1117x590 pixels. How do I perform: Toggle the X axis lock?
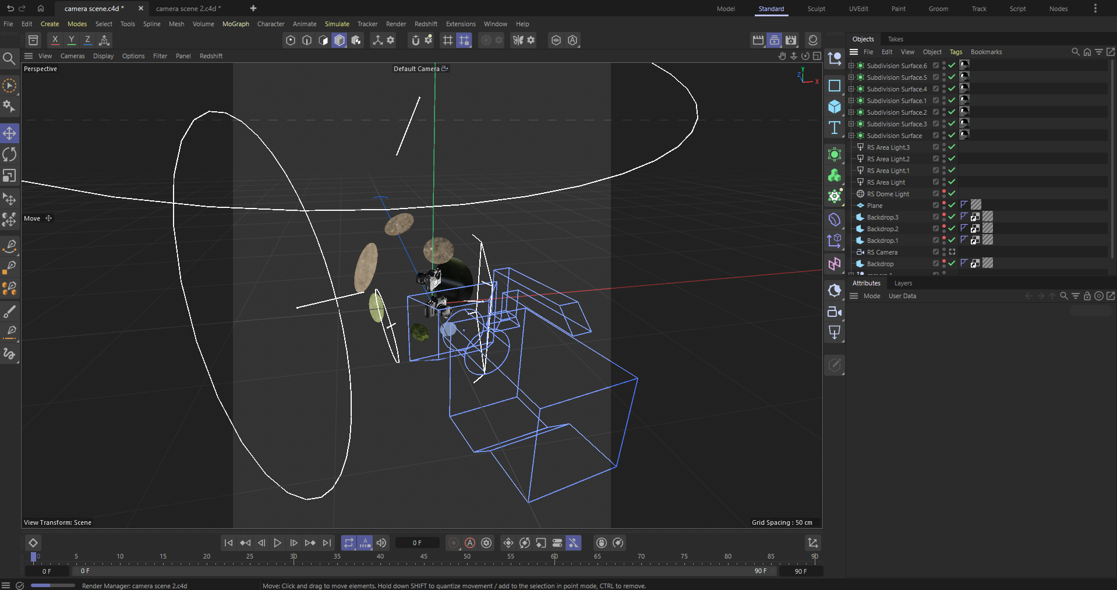coord(55,40)
